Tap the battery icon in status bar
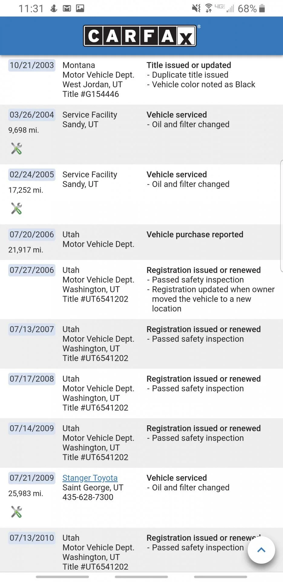 click(x=262, y=8)
